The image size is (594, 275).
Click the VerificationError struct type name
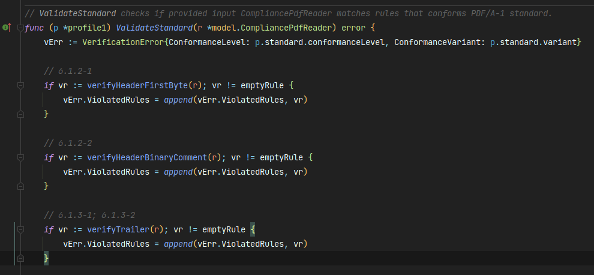pyautogui.click(x=125, y=42)
